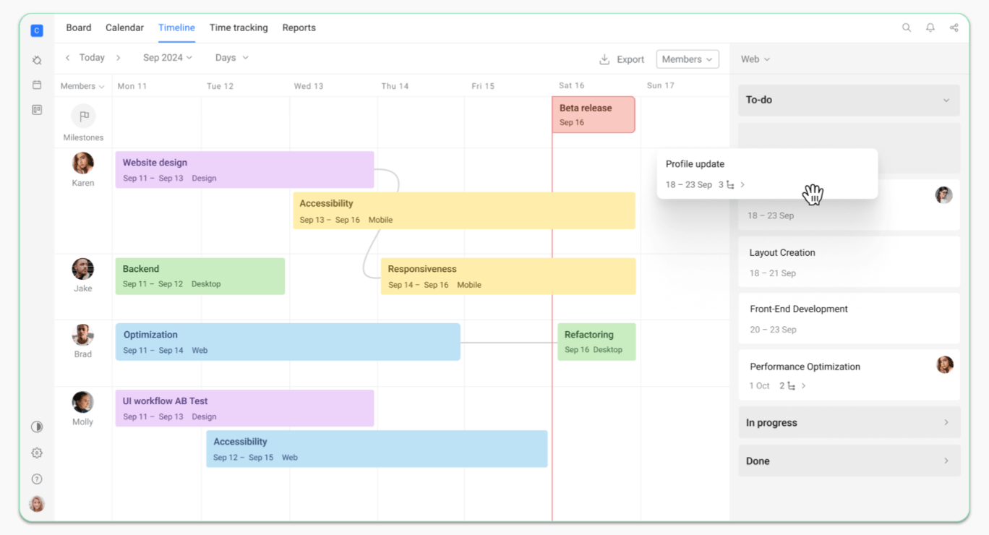
Task: Open calendar icon in left sidebar
Action: [37, 85]
